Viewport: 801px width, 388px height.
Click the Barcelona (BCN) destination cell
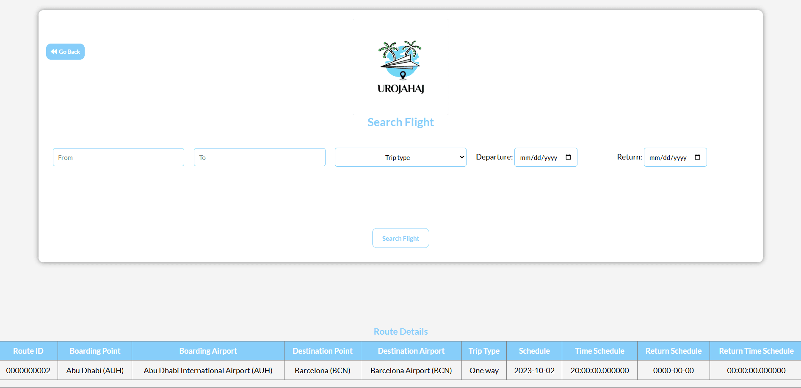[x=322, y=370]
